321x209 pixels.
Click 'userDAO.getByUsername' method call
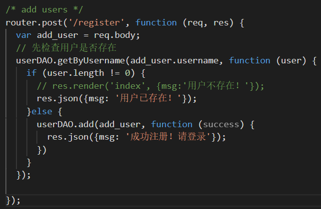(70, 61)
